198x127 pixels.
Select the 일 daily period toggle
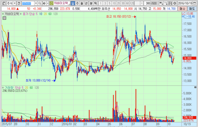tap(73, 3)
